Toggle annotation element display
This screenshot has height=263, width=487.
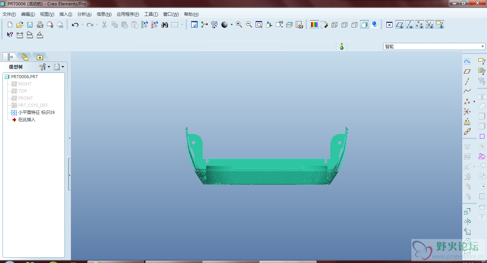[x=440, y=25]
